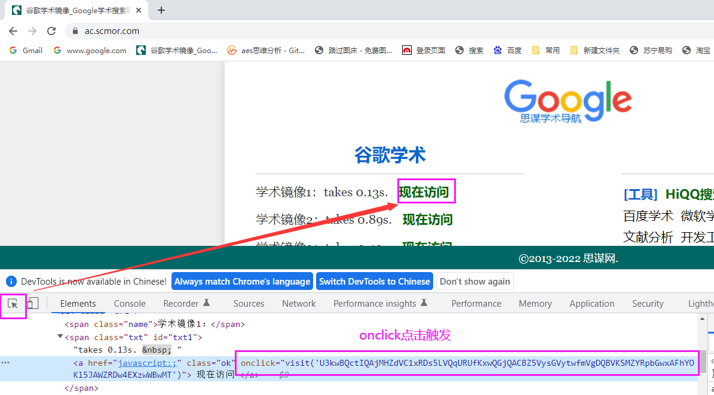Collapse the span id="txt1" node
This screenshot has height=395, width=714.
pos(60,337)
